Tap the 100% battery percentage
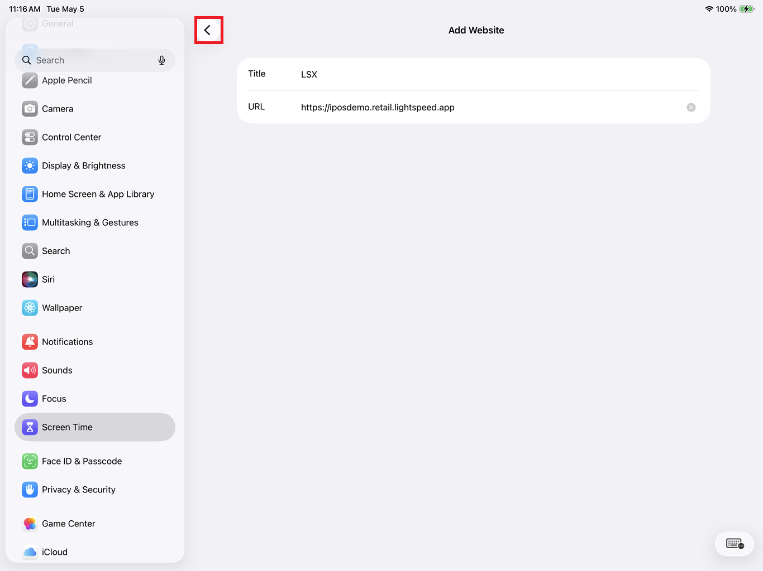Viewport: 763px width, 571px height. pos(726,9)
